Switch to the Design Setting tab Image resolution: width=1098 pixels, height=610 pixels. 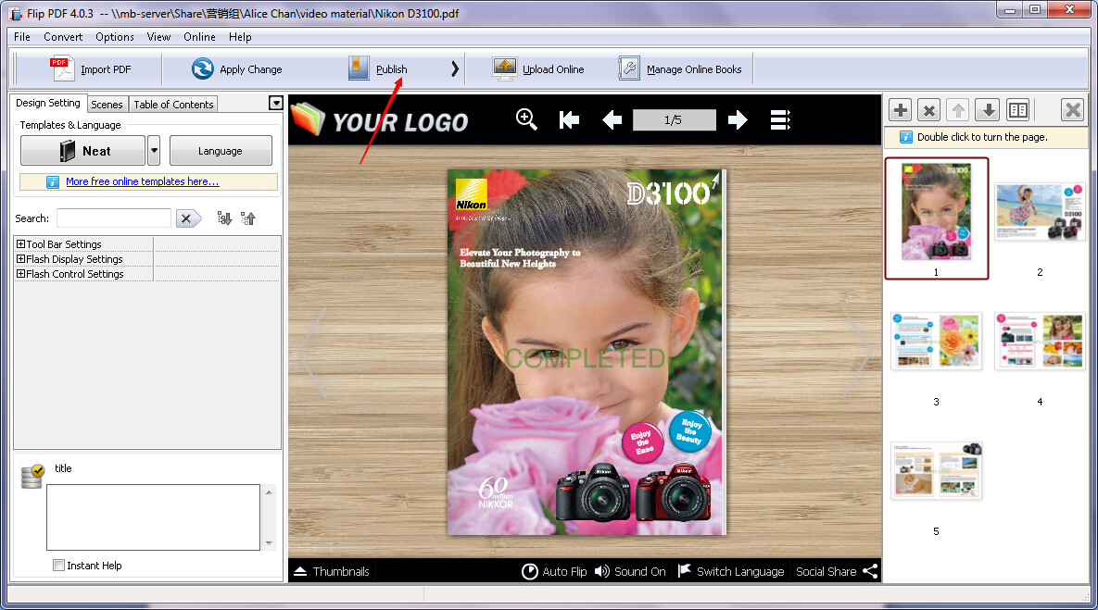[x=48, y=103]
